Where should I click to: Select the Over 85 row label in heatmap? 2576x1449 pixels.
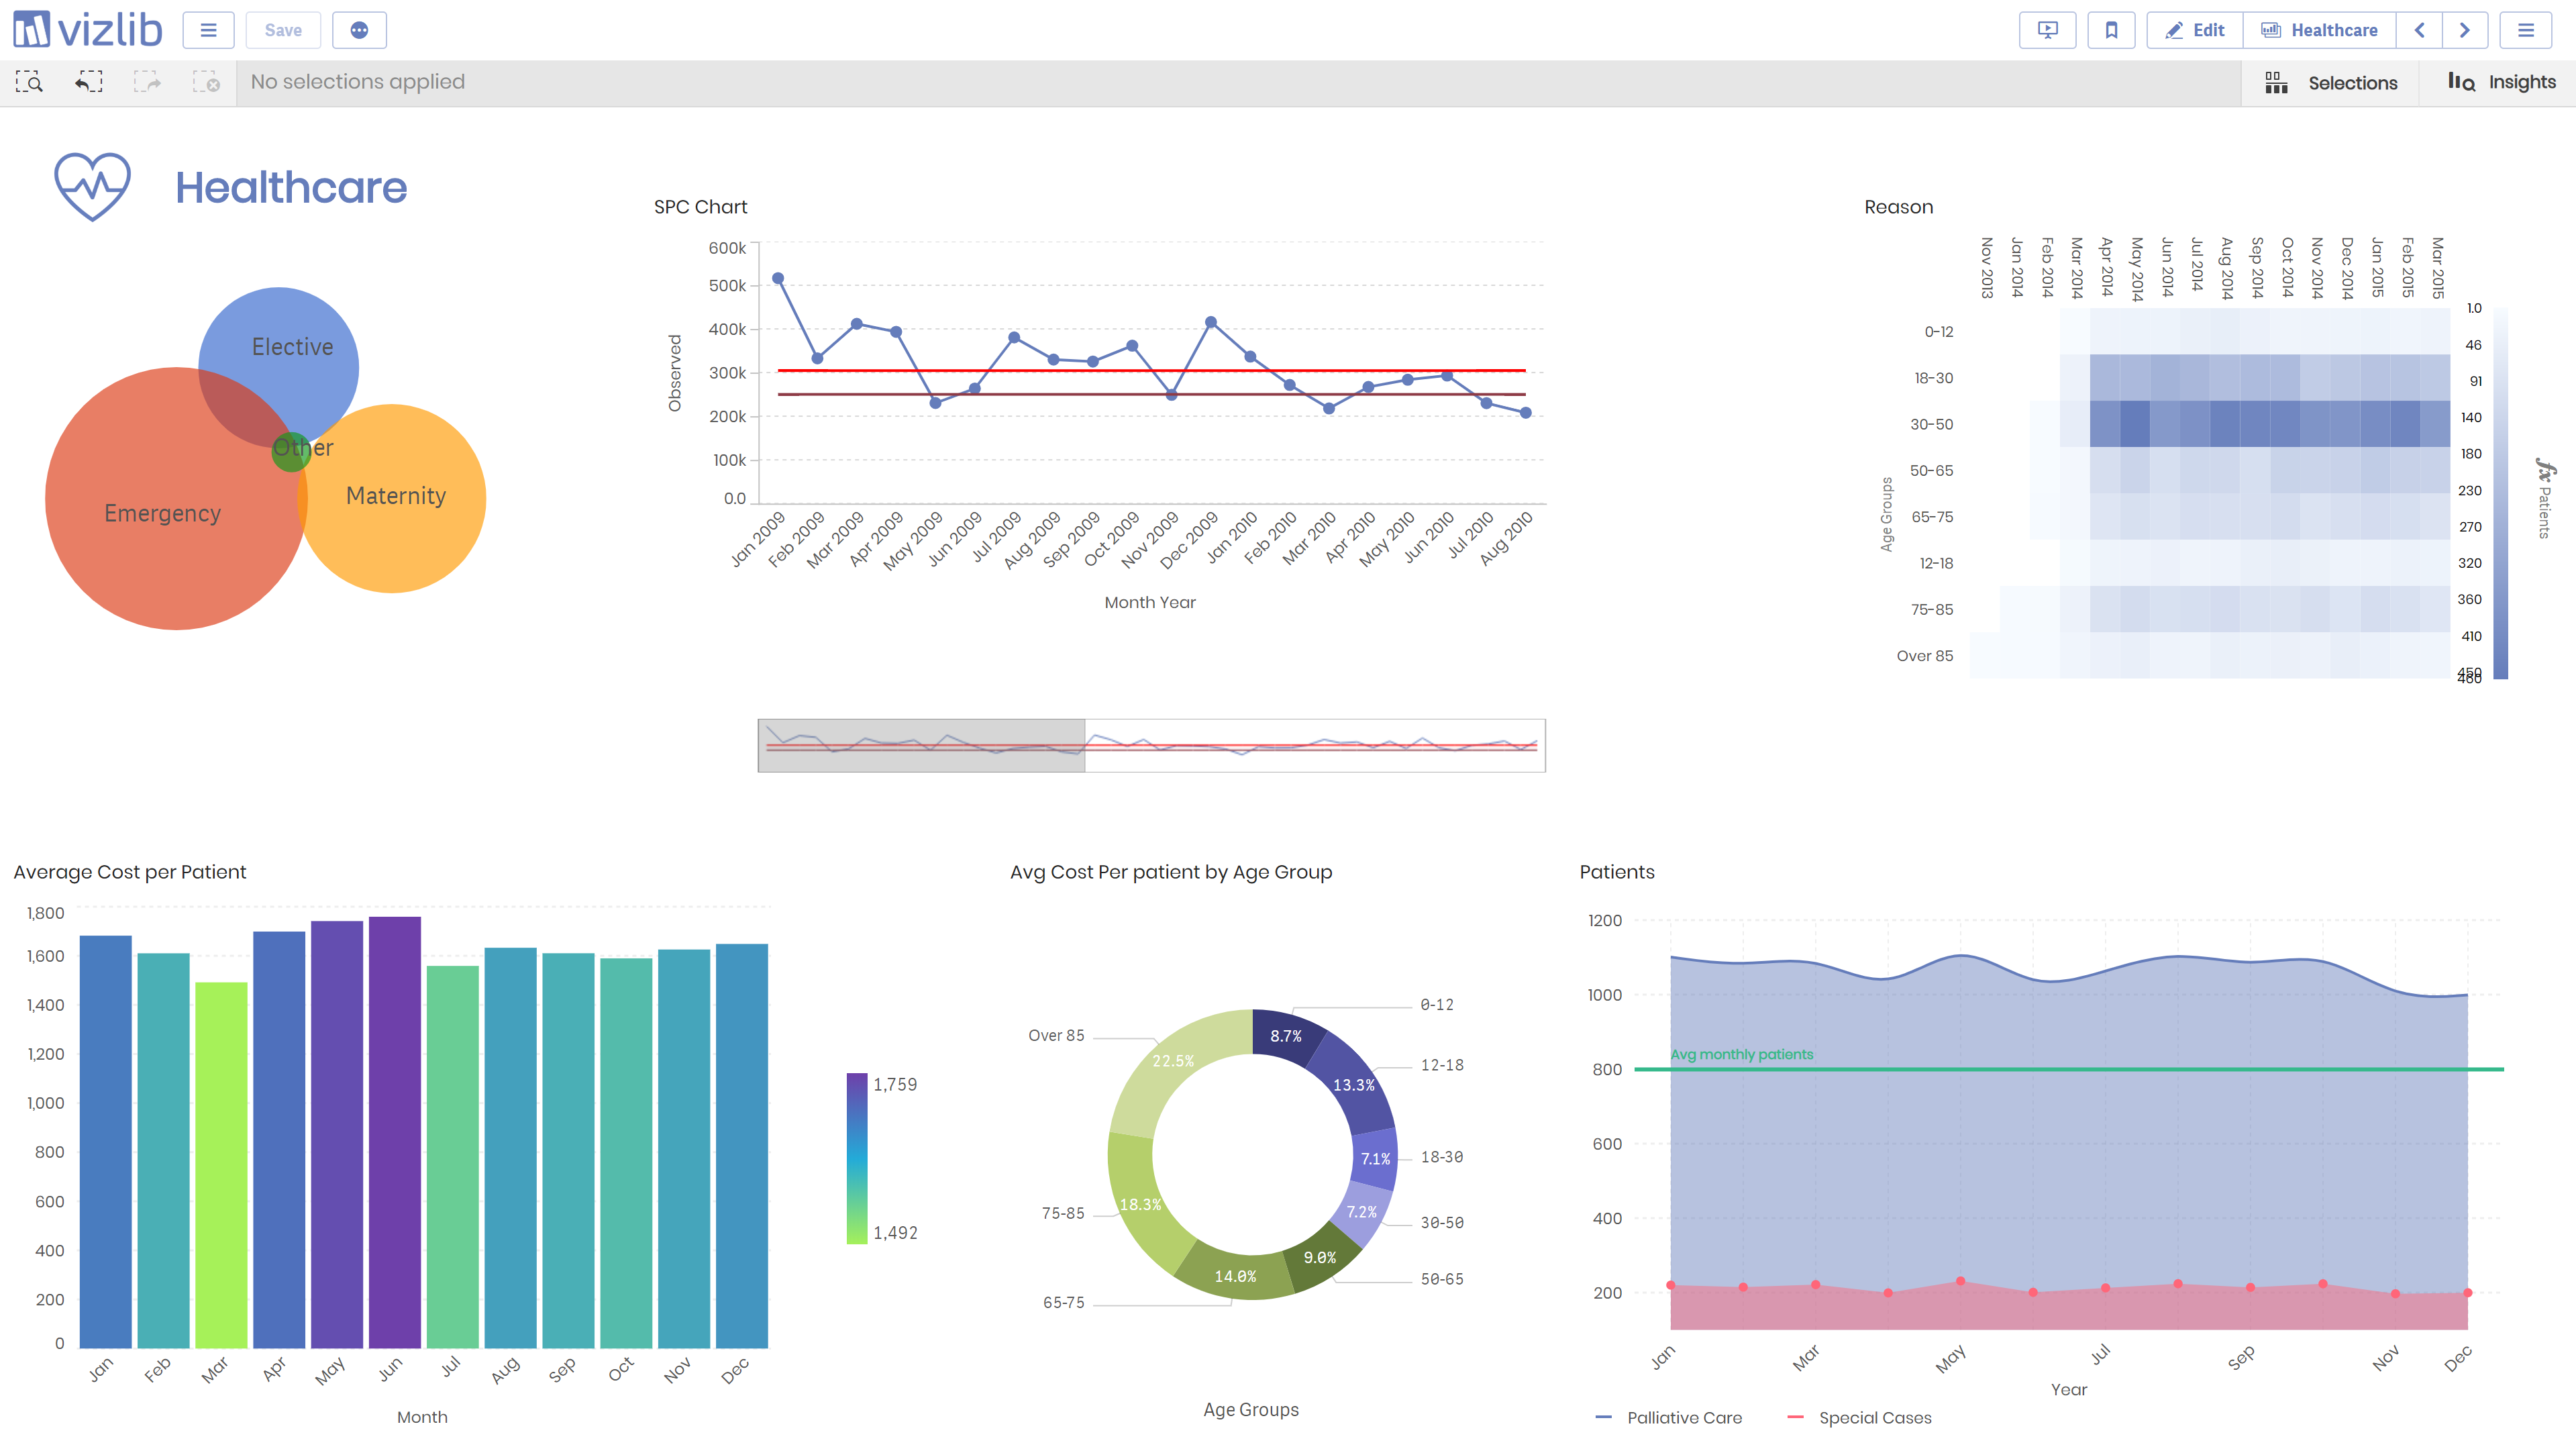1924,656
